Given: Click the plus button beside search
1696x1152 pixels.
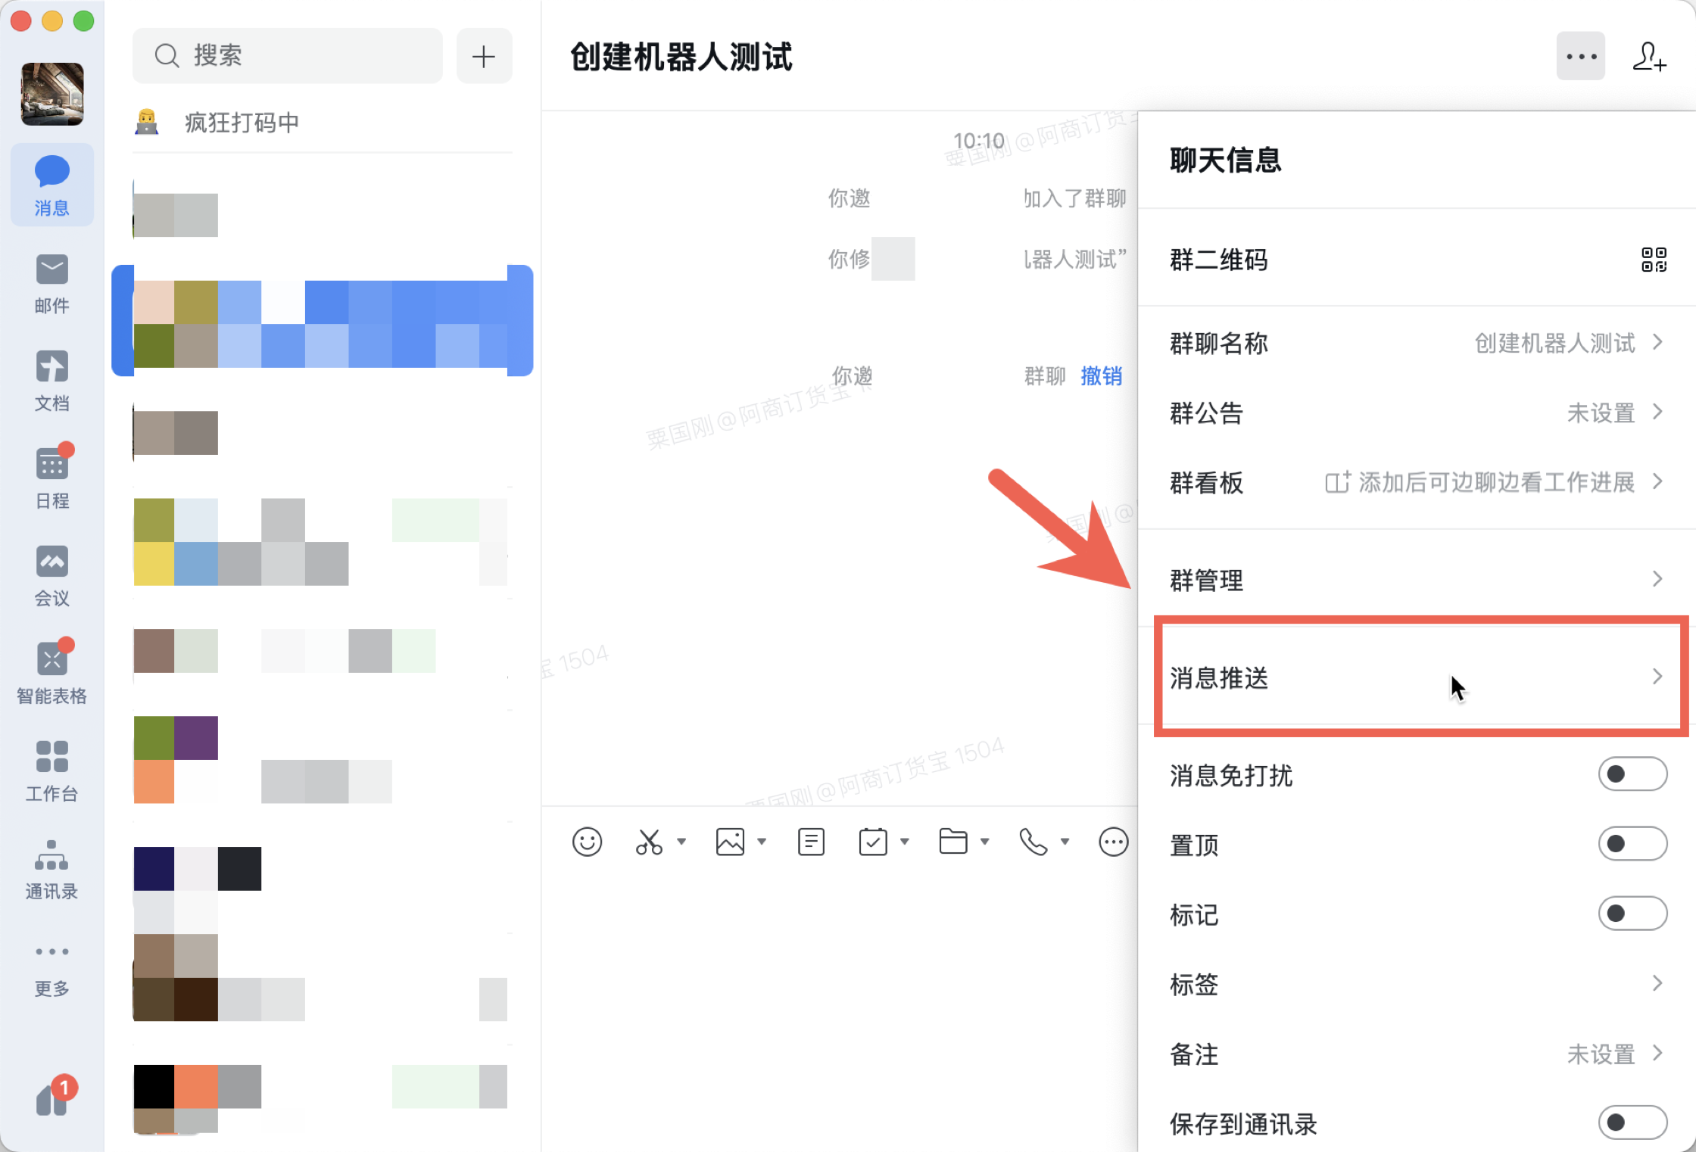Looking at the screenshot, I should [484, 56].
